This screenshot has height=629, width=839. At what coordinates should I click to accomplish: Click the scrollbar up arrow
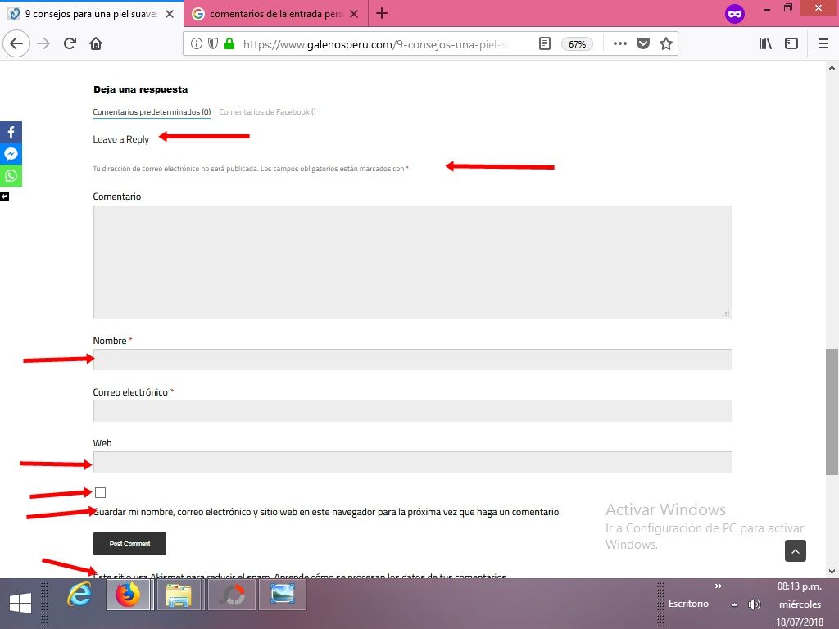832,68
